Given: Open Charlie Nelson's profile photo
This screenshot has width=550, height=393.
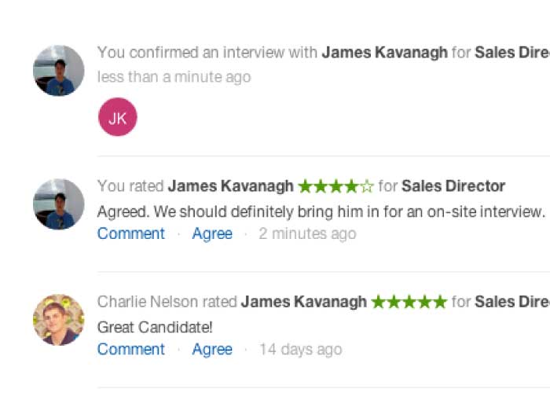Looking at the screenshot, I should [x=59, y=320].
